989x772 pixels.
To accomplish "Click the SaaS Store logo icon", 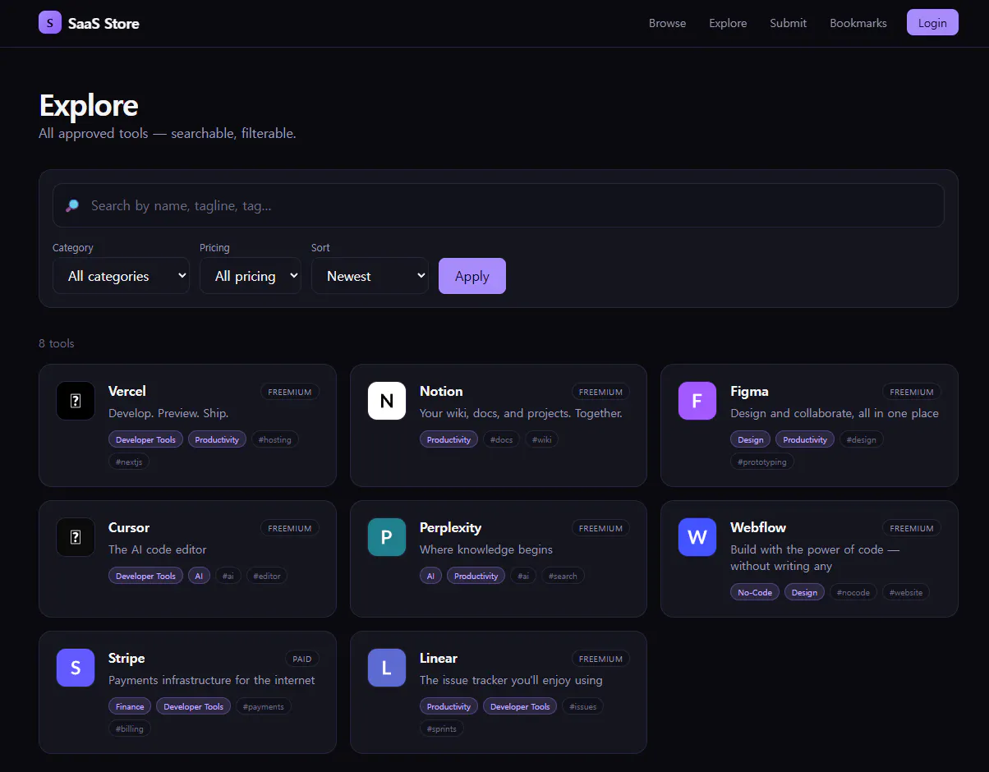I will (50, 22).
